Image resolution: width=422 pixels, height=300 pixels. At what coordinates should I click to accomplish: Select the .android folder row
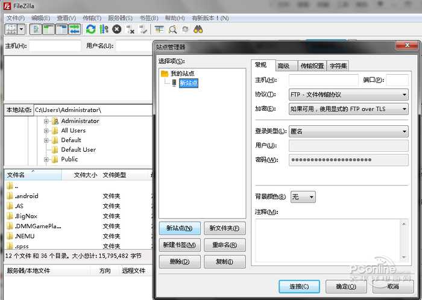coord(78,196)
